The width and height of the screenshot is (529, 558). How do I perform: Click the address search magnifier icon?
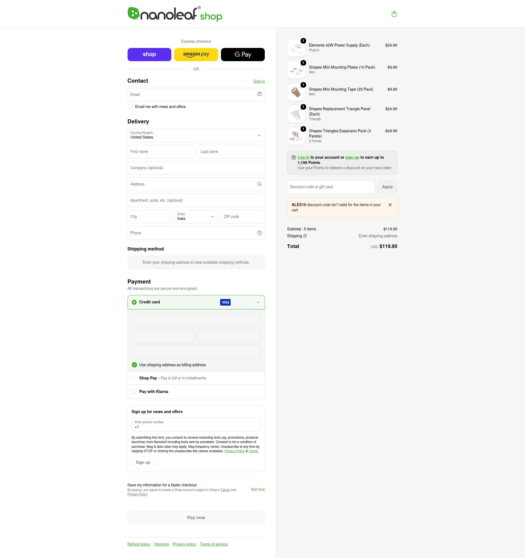pos(261,185)
